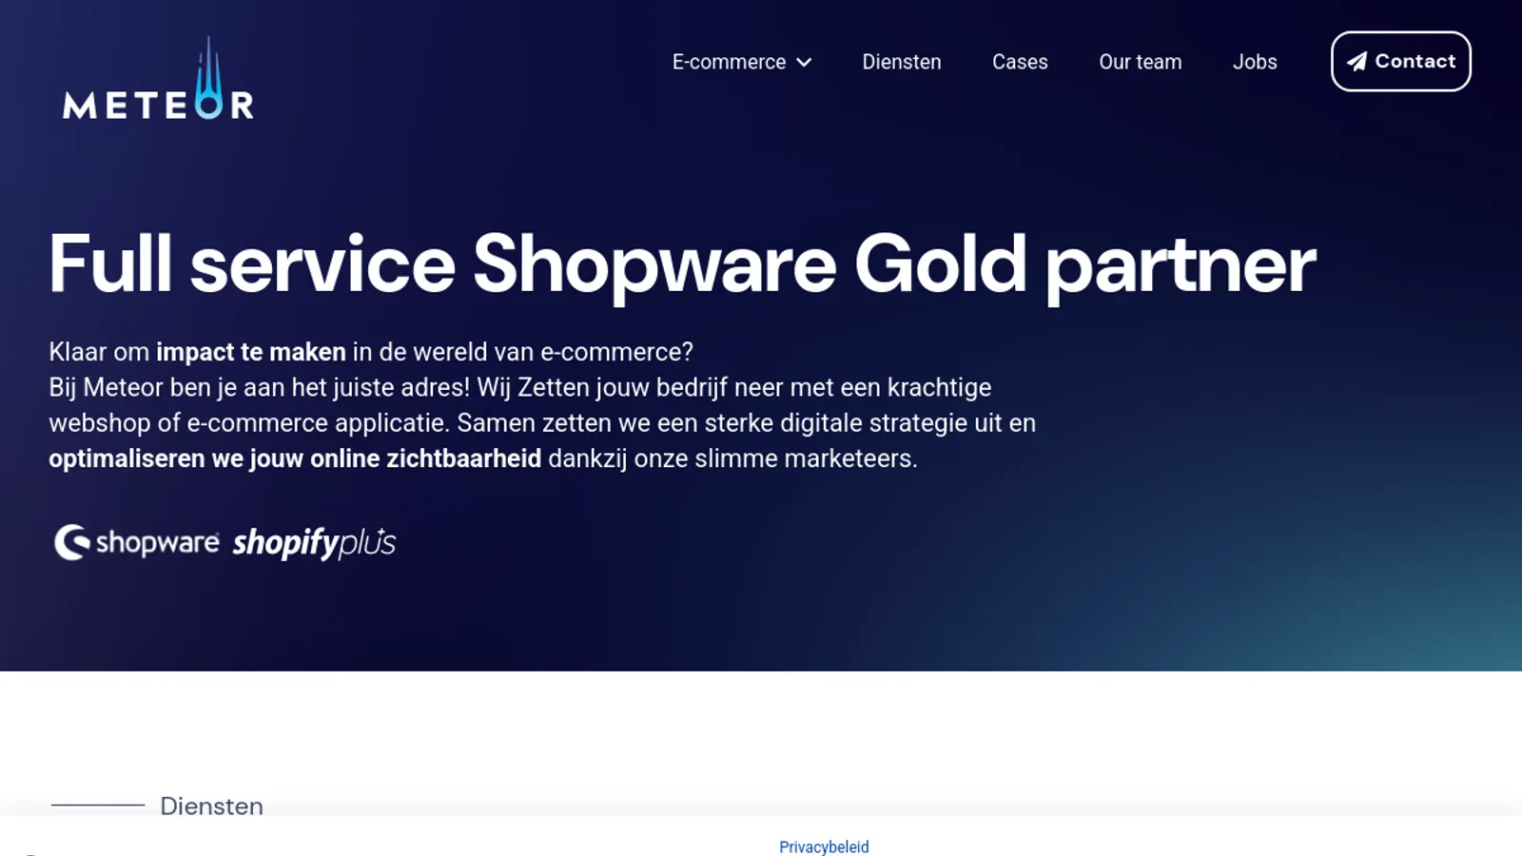Image resolution: width=1522 pixels, height=856 pixels.
Task: Open the Jobs page
Action: click(1255, 62)
